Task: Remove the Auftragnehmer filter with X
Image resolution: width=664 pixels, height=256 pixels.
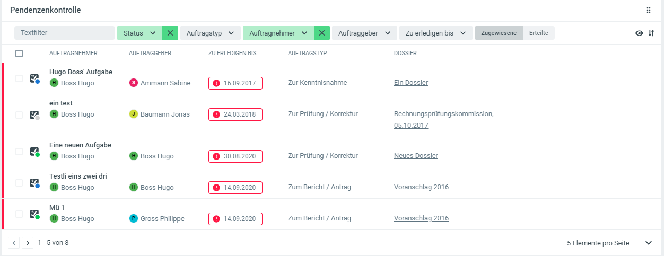Action: pyautogui.click(x=321, y=33)
